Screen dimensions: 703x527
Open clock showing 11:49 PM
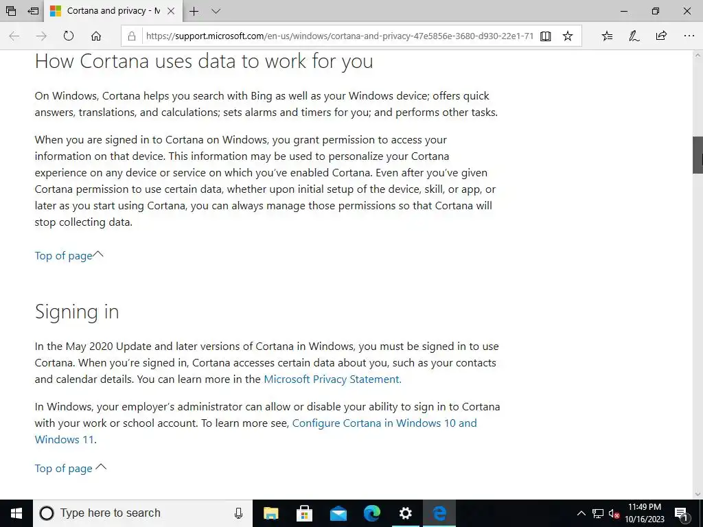(x=645, y=513)
